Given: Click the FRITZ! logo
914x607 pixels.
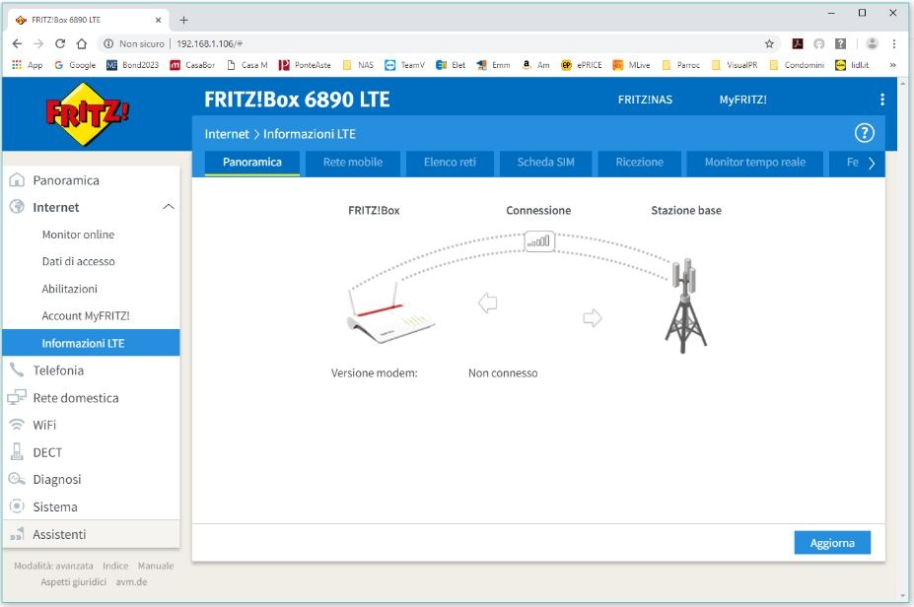Looking at the screenshot, I should coord(87,114).
